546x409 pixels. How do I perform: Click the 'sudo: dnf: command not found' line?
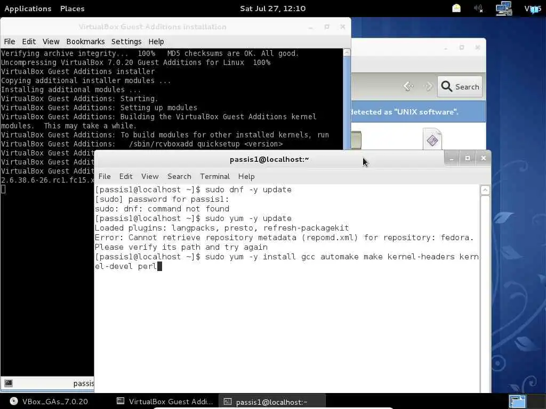(162, 209)
